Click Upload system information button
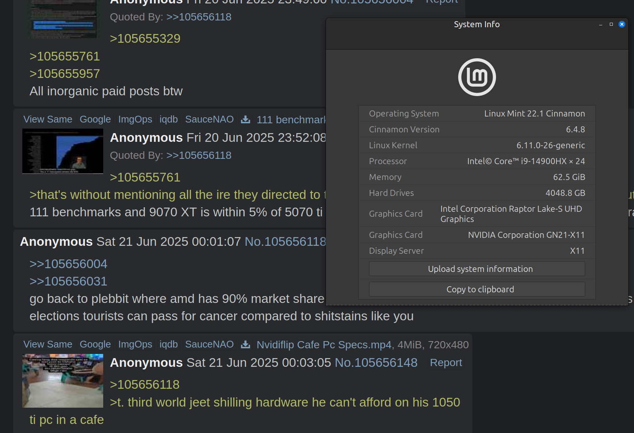This screenshot has width=634, height=433. pos(477,269)
